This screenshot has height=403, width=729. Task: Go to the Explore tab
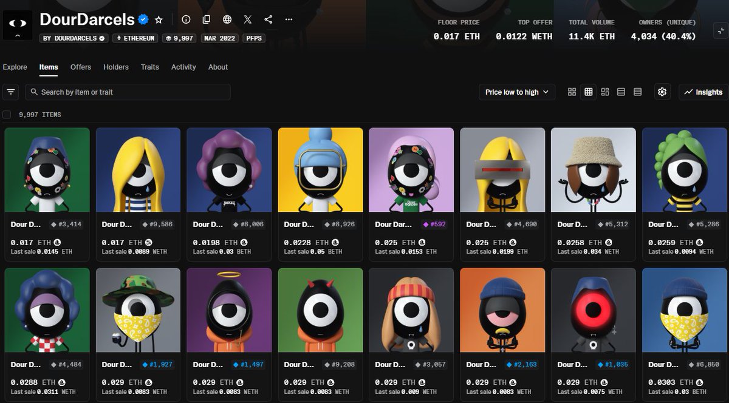point(15,67)
